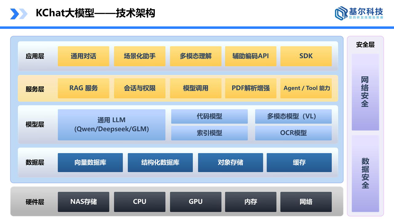Select the 网络安全 vertical panel
The height and width of the screenshot is (221, 394).
tap(365, 92)
